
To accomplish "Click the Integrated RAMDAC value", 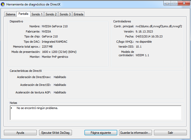I will pyautogui.click(x=54, y=42).
